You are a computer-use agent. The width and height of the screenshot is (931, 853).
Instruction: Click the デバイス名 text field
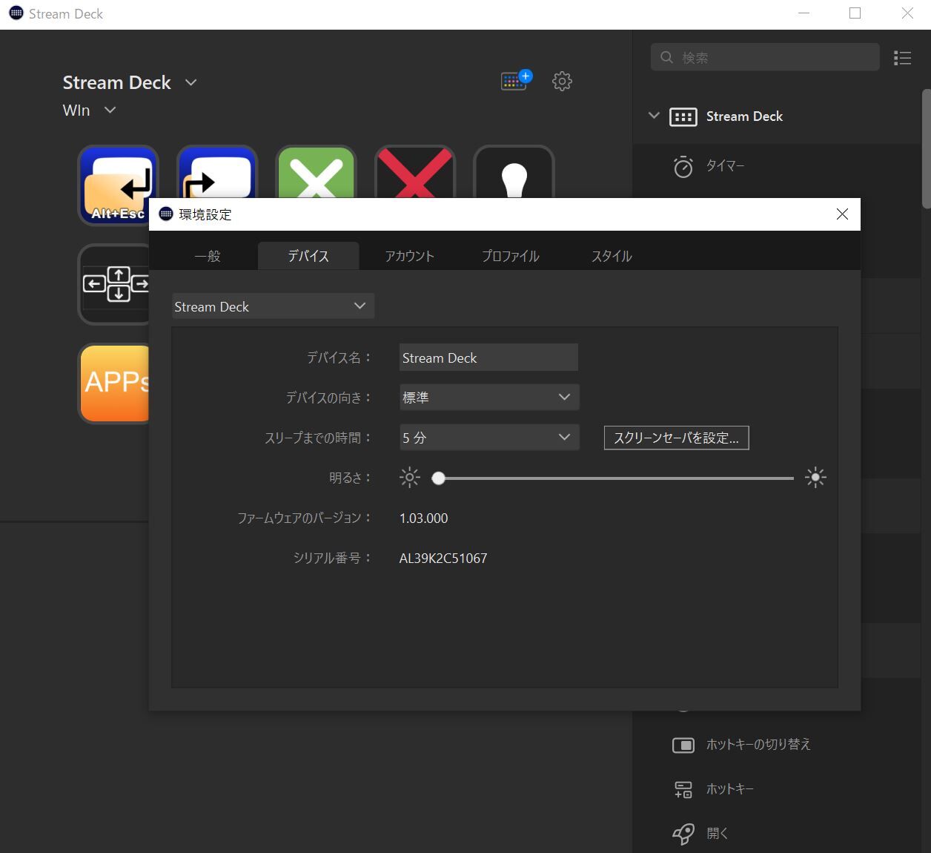(488, 358)
